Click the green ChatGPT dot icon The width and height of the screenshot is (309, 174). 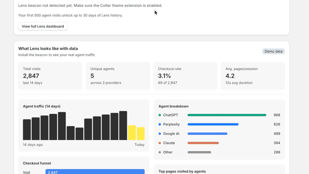pyautogui.click(x=160, y=115)
